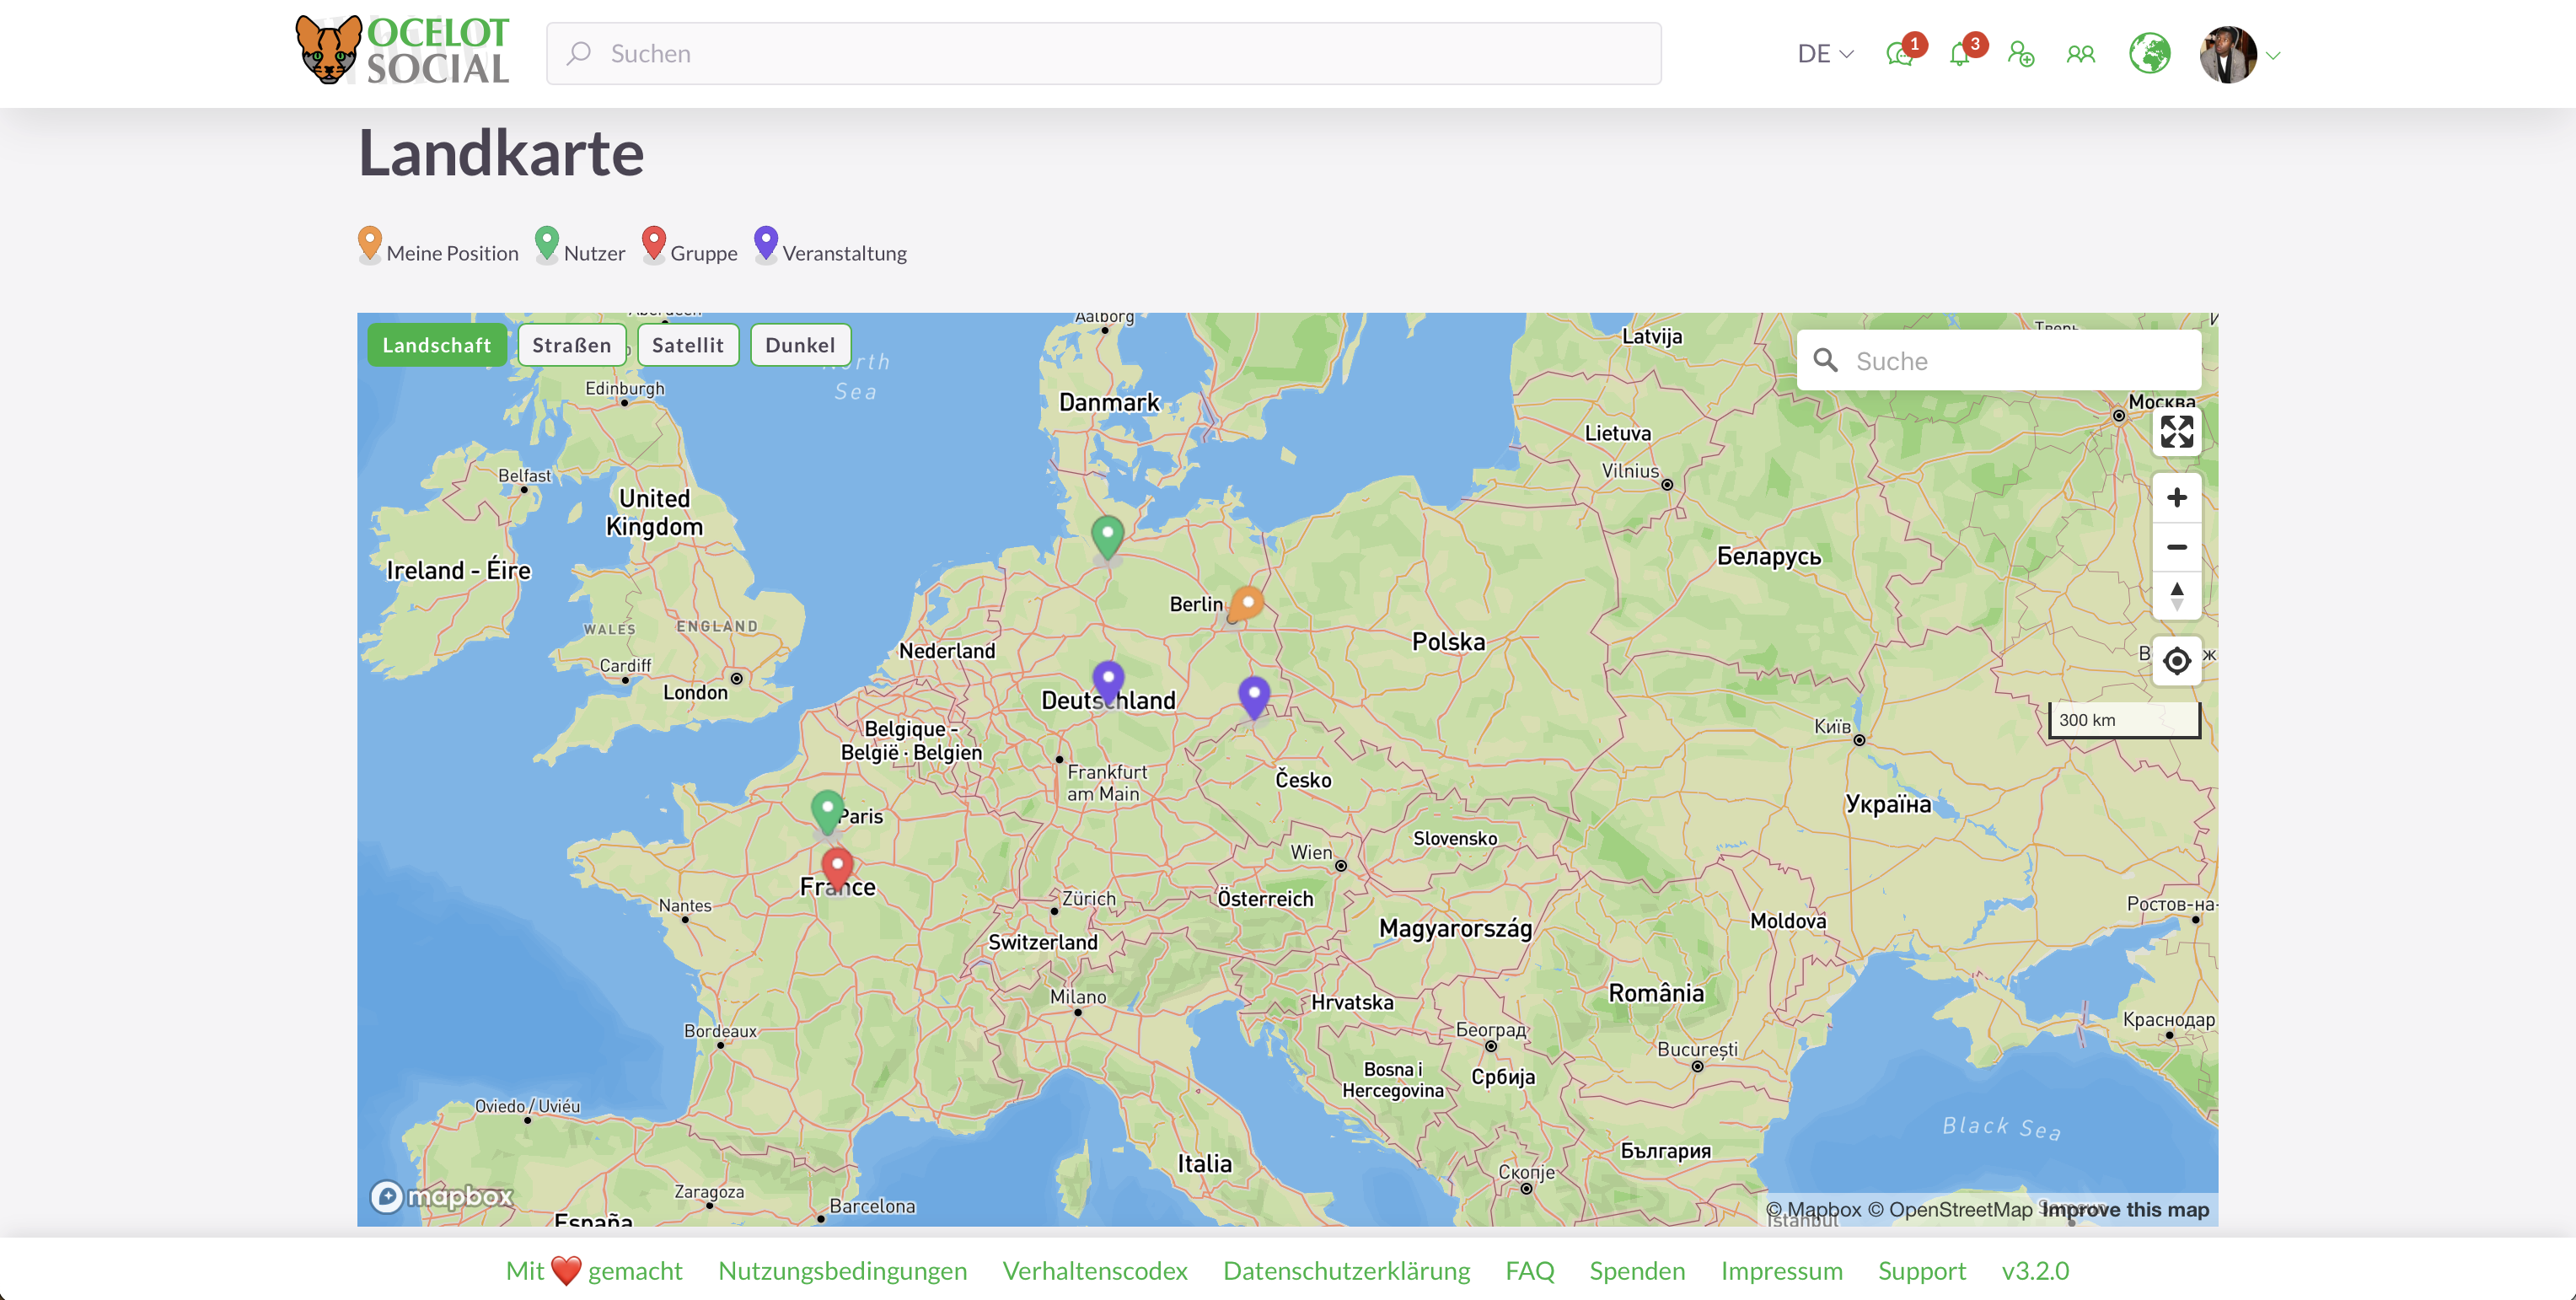The height and width of the screenshot is (1300, 2576).
Task: Click the invite user icon
Action: [x=2021, y=54]
